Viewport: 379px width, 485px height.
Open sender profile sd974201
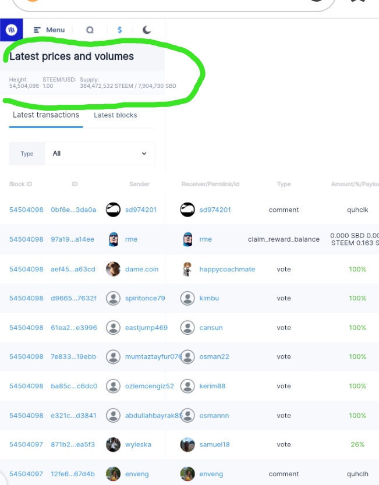pyautogui.click(x=141, y=210)
